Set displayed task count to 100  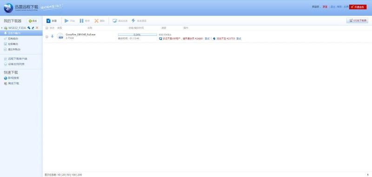73,175
